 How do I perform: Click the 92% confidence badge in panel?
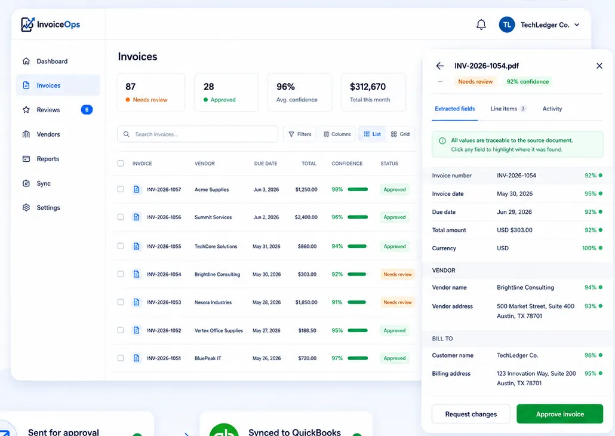[528, 82]
